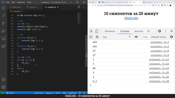Open hidden menus ellipsis in VS Code
Screen dimensions: 175x98
(35, 2)
